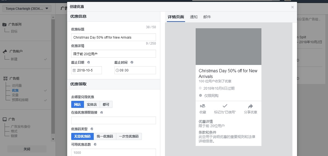Switch to the 通知 preview tab
328x156 pixels.
pos(194,17)
